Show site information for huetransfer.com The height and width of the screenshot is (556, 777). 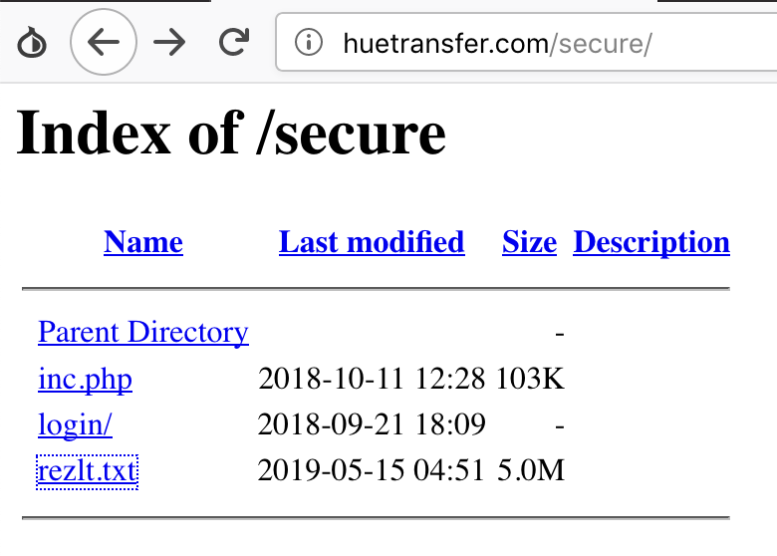click(x=311, y=43)
